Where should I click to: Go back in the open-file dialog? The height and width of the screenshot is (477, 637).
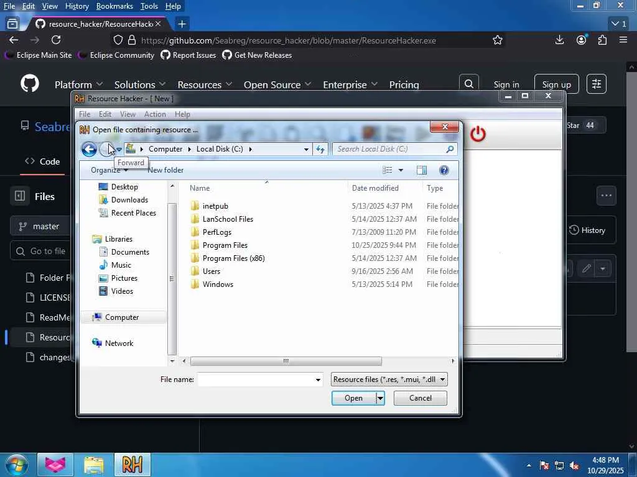click(89, 149)
